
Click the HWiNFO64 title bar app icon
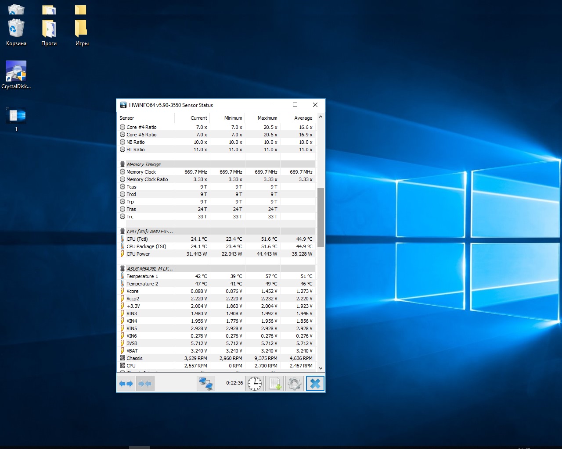123,105
